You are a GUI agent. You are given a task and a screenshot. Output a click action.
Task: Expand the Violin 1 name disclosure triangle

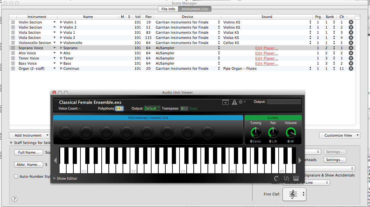click(61, 22)
